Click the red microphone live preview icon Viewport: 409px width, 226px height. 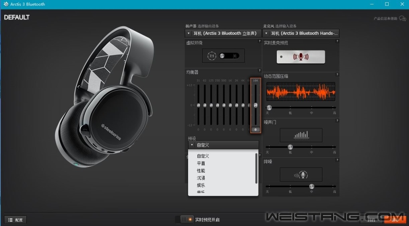(301, 57)
